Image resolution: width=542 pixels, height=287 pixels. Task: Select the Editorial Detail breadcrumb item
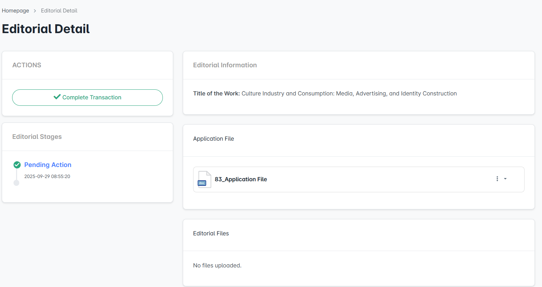(59, 11)
